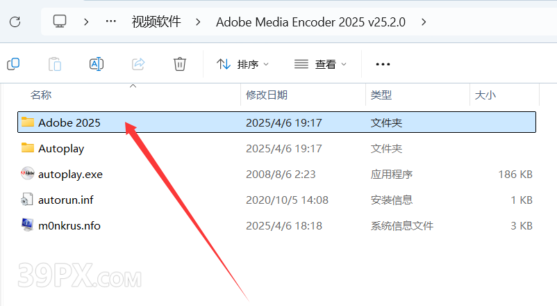Click the Copy toolbar icon

[x=13, y=65]
